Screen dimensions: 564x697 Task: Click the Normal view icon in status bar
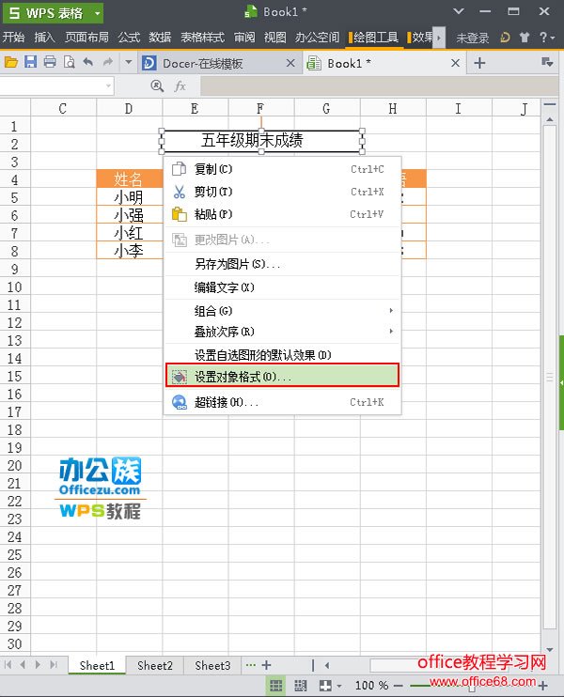[275, 686]
